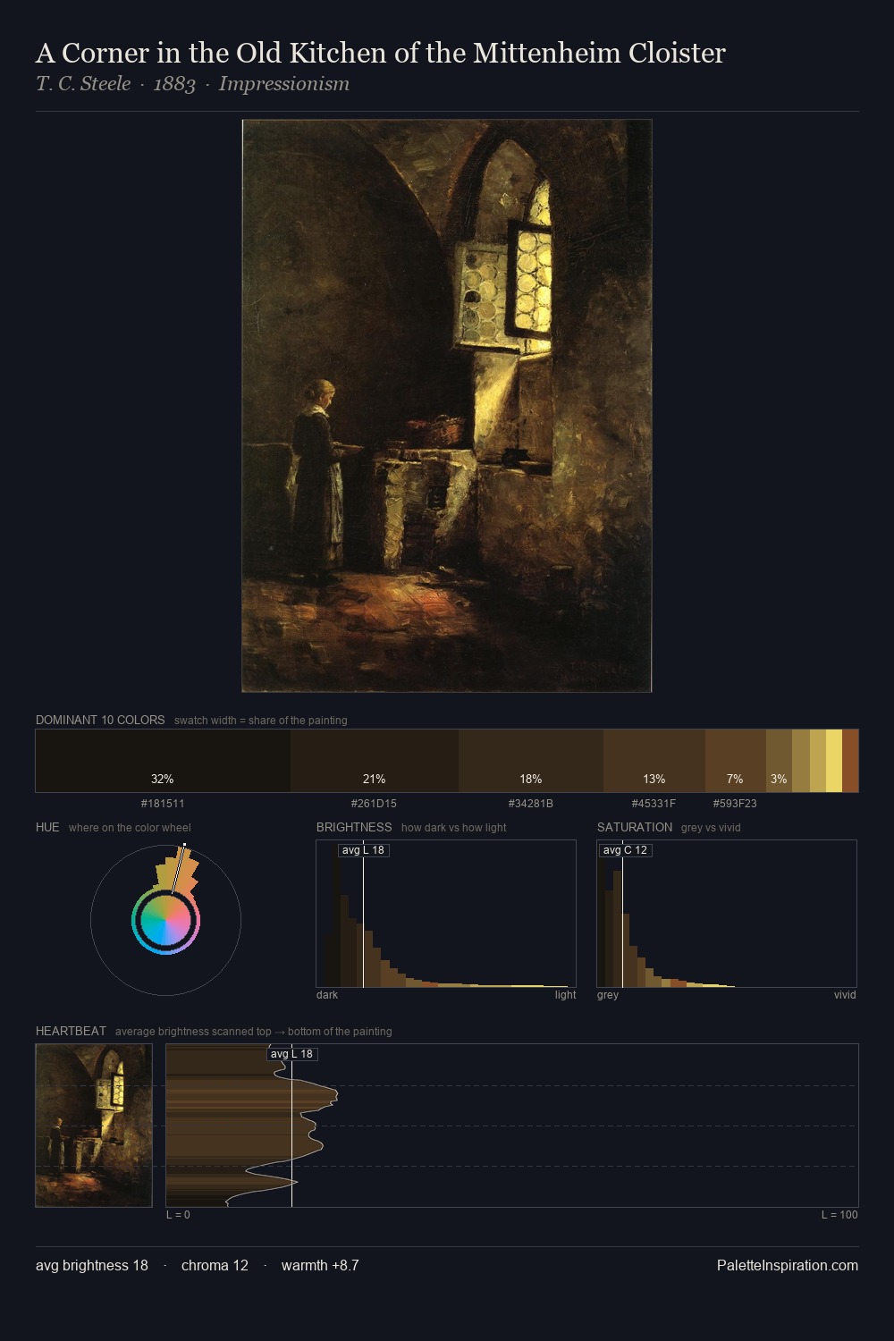Click the 'HUE' section heading
This screenshot has height=1341, width=894.
tap(47, 827)
